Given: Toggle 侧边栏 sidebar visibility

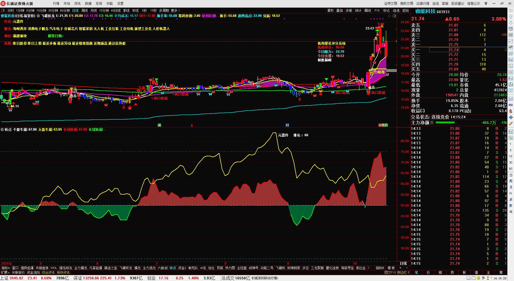Looking at the screenshot, I should coord(403,272).
